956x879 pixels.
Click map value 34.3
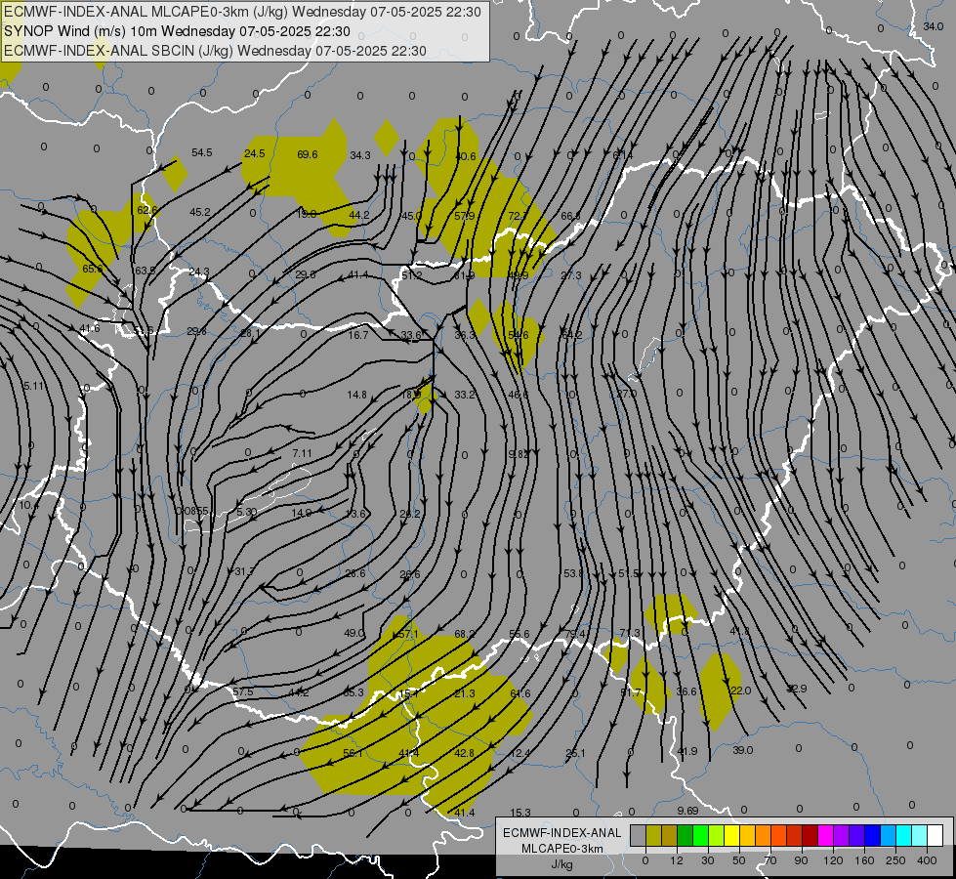[359, 155]
